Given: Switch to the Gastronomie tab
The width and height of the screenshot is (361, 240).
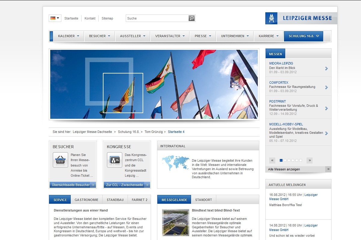Looking at the screenshot, I should 86,199.
